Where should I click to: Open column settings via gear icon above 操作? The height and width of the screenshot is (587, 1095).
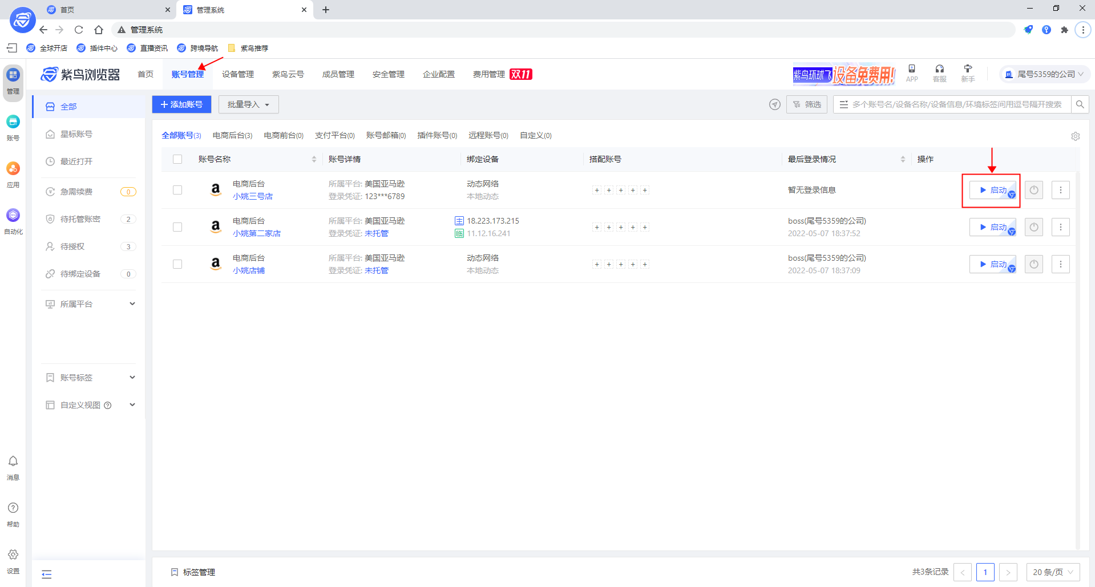tap(1075, 136)
